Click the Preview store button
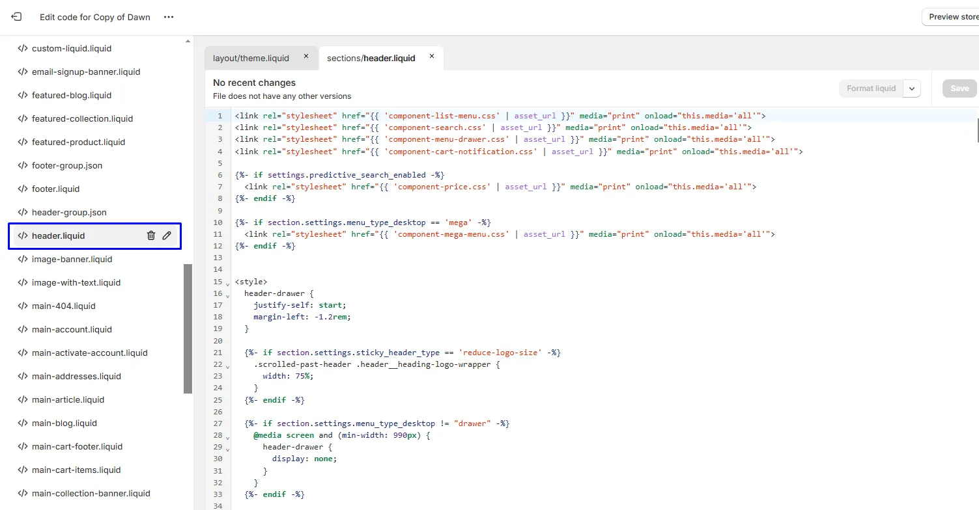This screenshot has width=979, height=510. click(x=950, y=17)
